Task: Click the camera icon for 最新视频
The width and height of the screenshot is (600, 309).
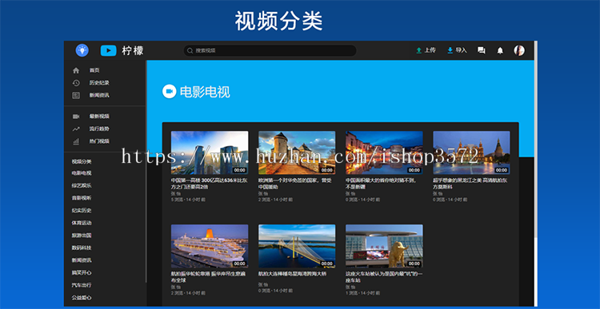Action: [x=76, y=117]
